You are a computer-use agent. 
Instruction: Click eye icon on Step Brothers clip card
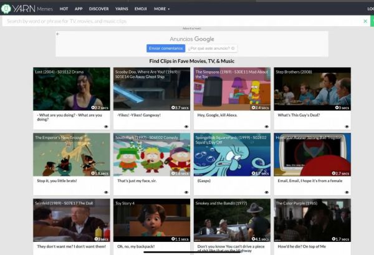[347, 127]
